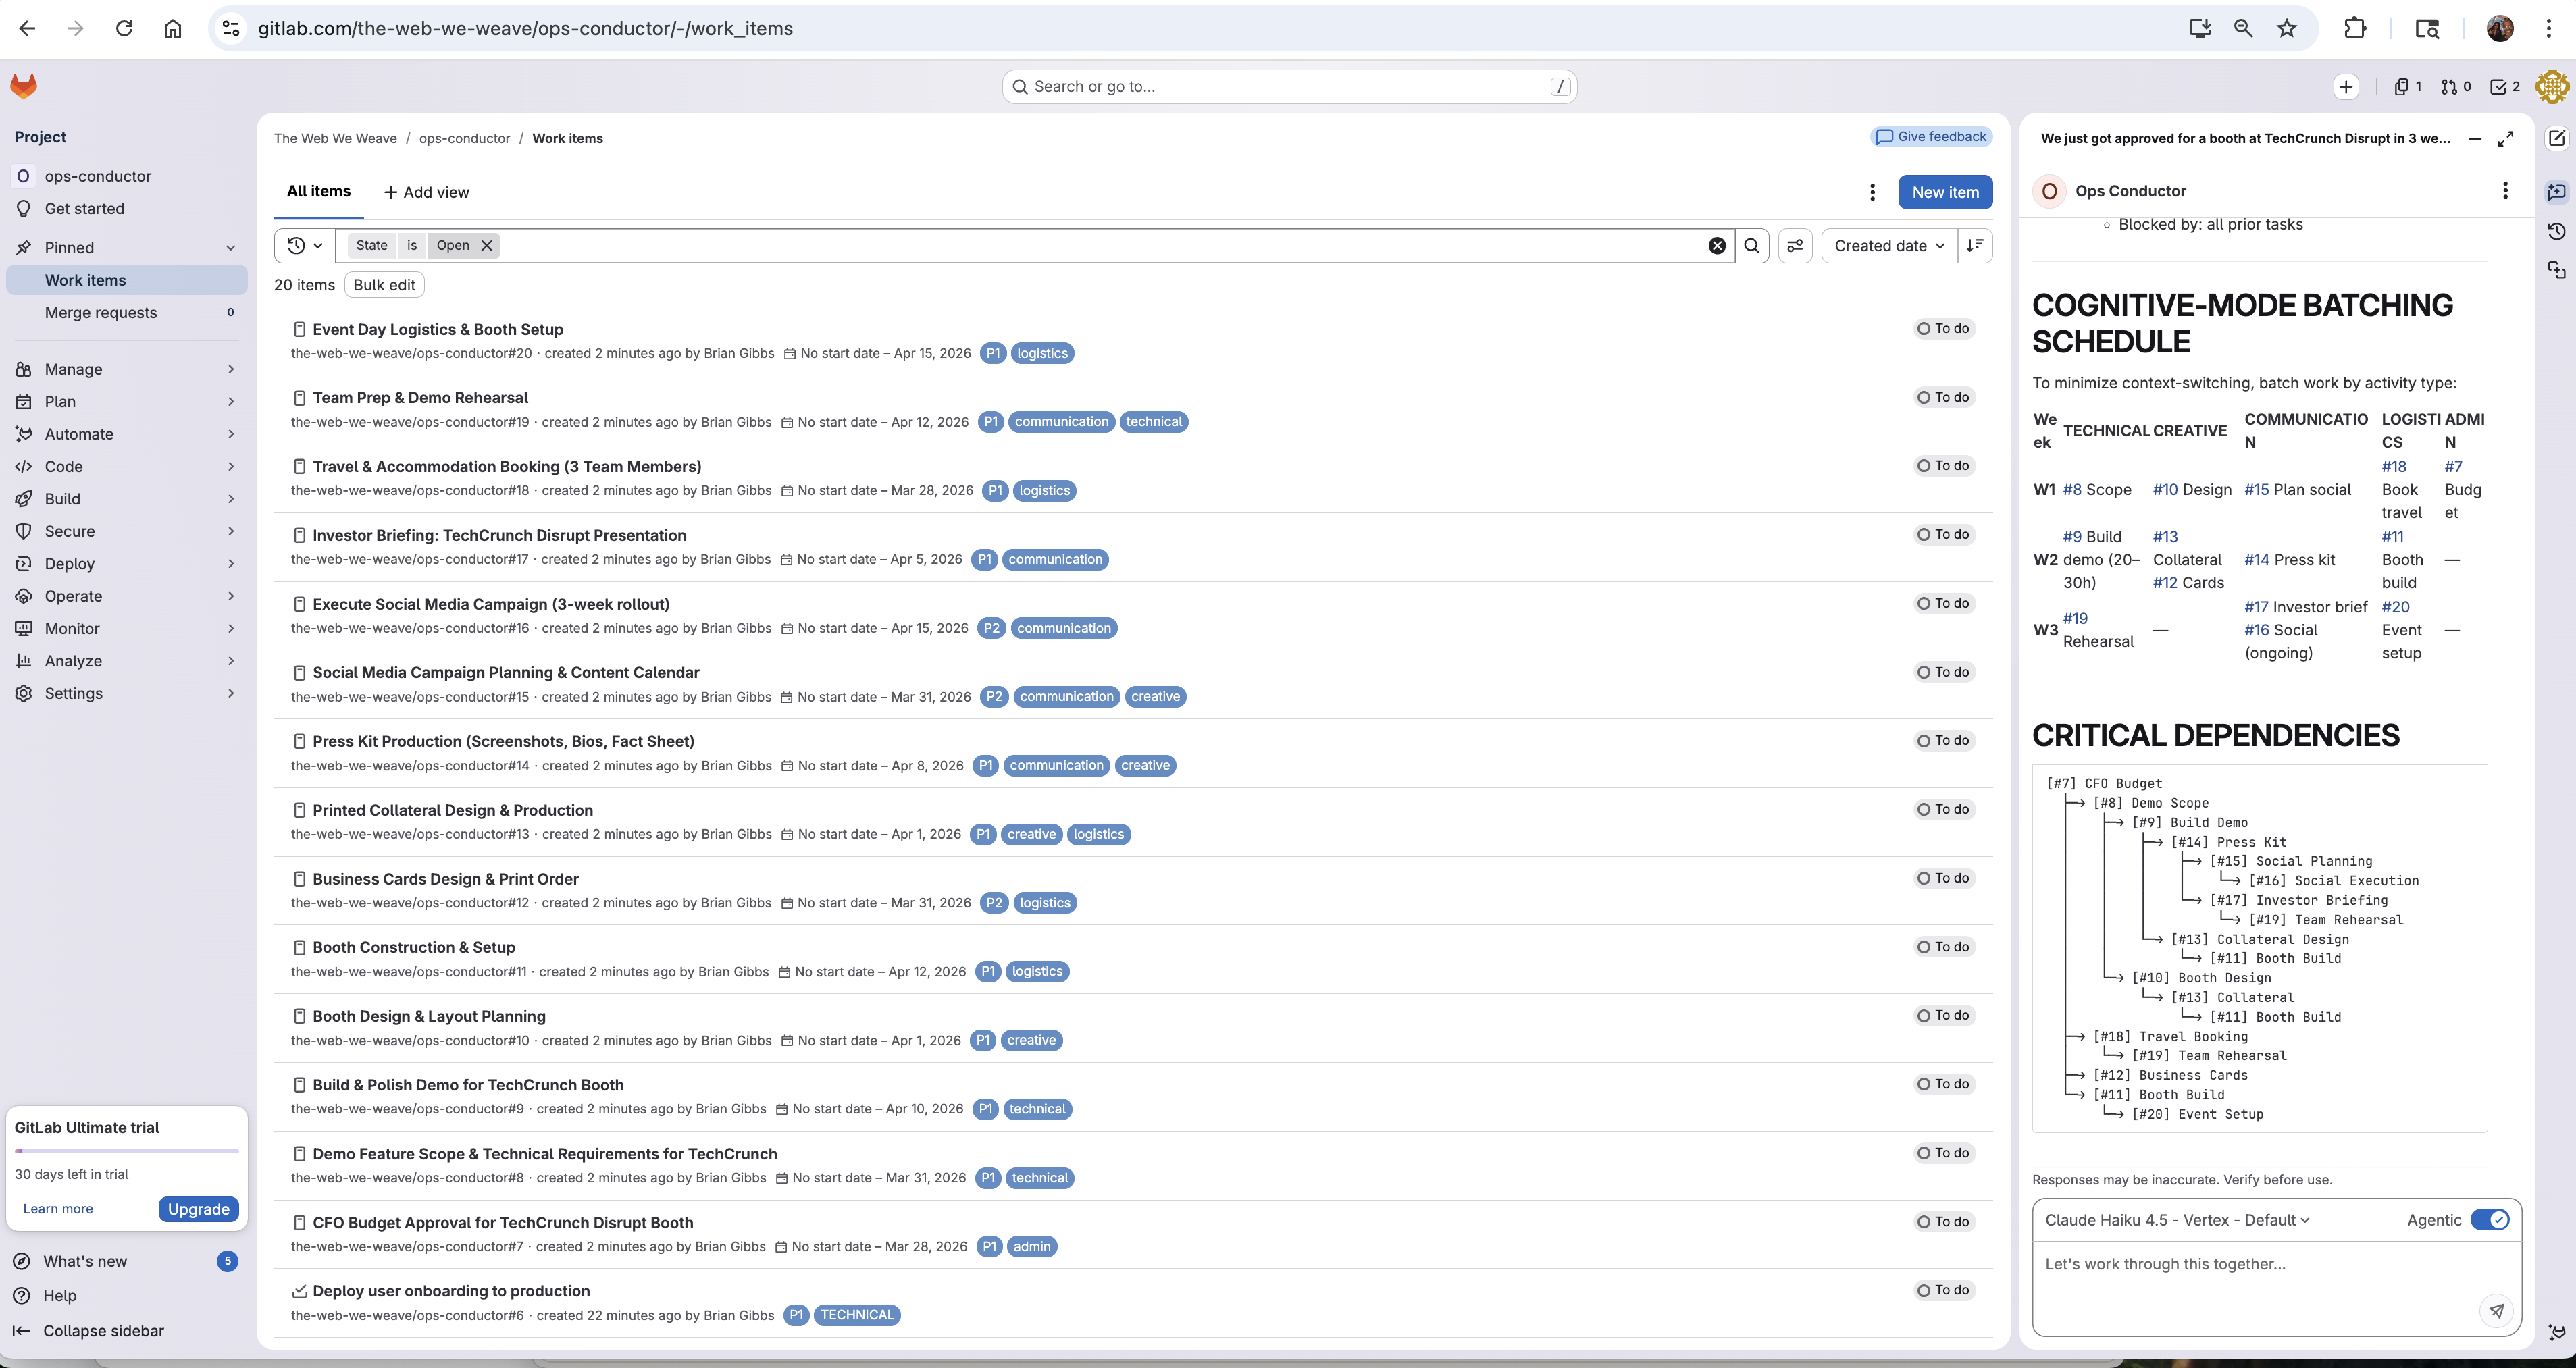2576x1368 pixels.
Task: Maximize the Duo chat panel
Action: coord(2505,139)
